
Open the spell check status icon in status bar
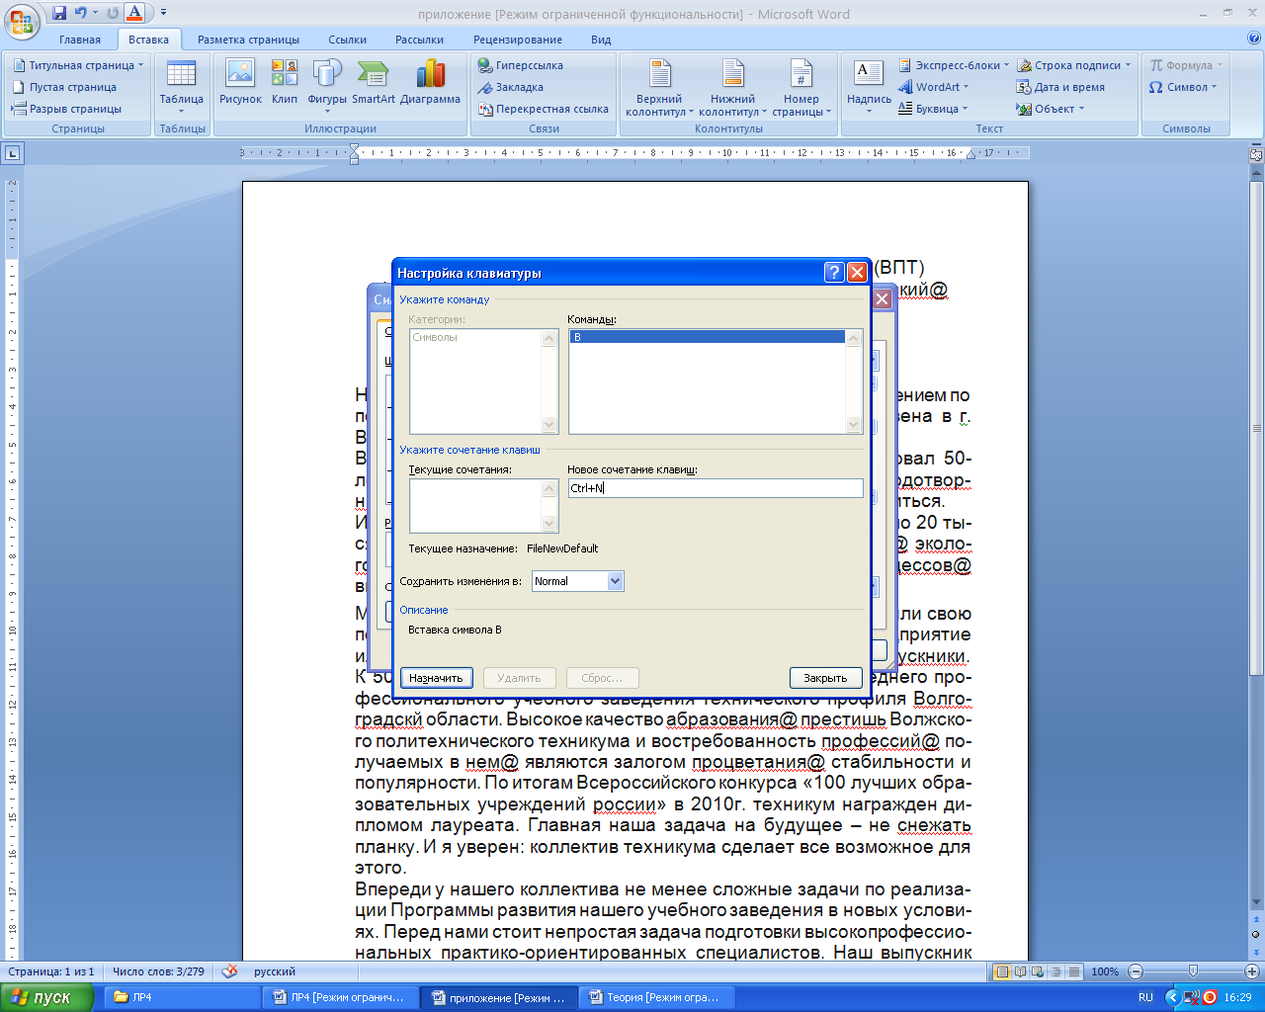point(229,971)
